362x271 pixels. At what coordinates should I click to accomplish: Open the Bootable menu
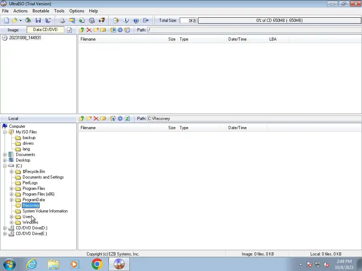click(41, 11)
